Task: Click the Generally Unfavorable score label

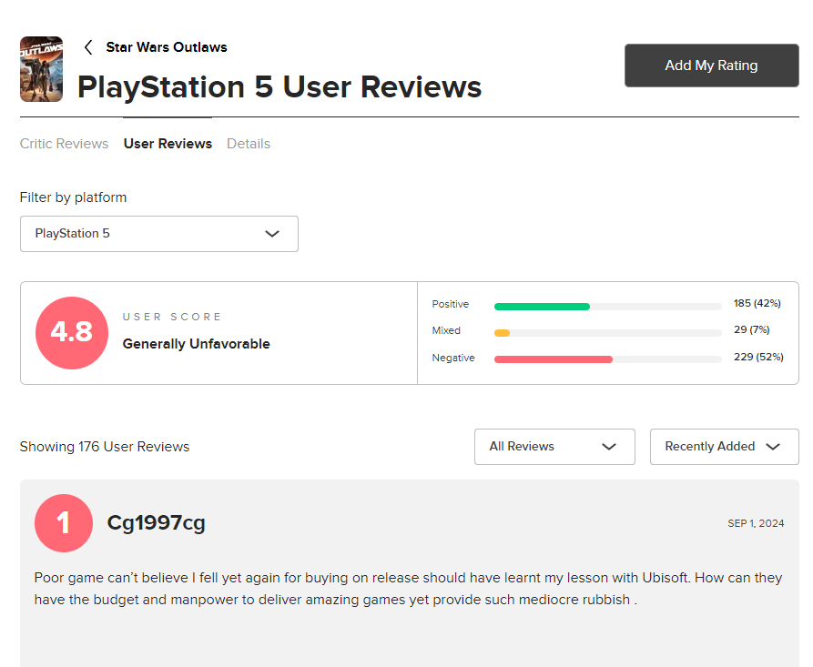Action: click(x=196, y=344)
